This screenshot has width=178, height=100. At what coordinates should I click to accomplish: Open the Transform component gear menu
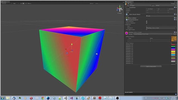176,7
